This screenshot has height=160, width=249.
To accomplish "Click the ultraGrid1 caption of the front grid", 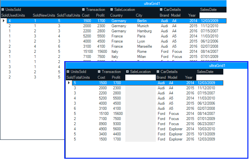I will coord(217,66).
